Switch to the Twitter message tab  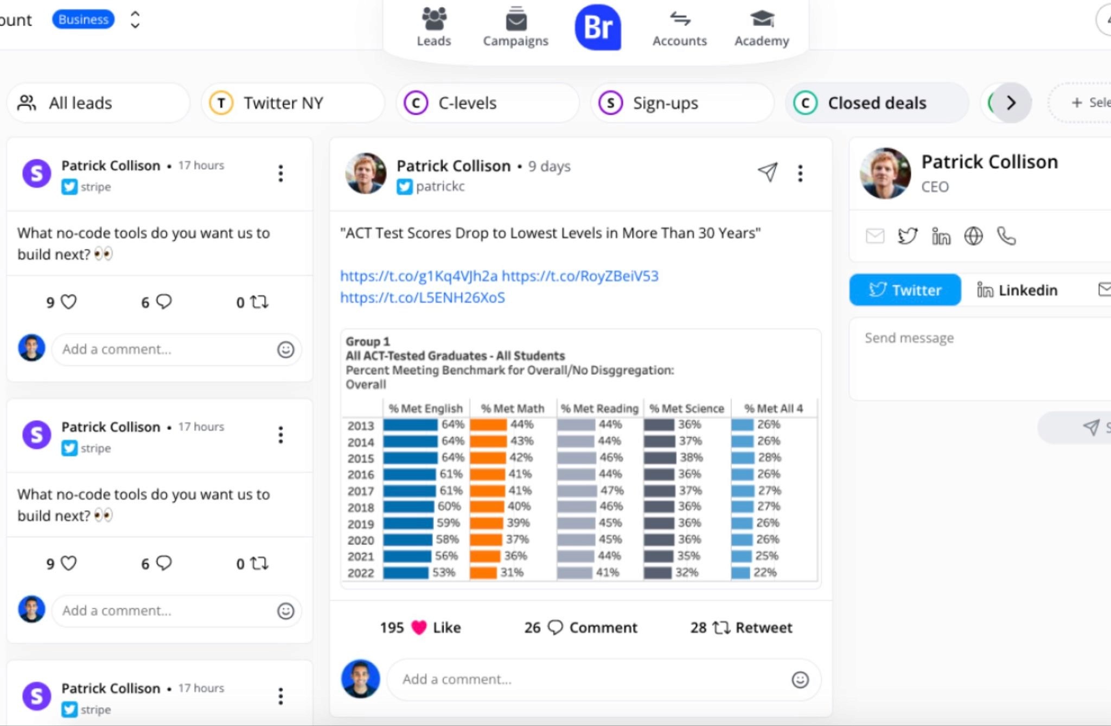click(x=905, y=290)
